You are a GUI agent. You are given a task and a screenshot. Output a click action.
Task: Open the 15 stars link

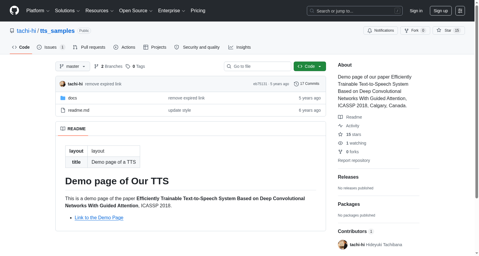tap(350, 134)
